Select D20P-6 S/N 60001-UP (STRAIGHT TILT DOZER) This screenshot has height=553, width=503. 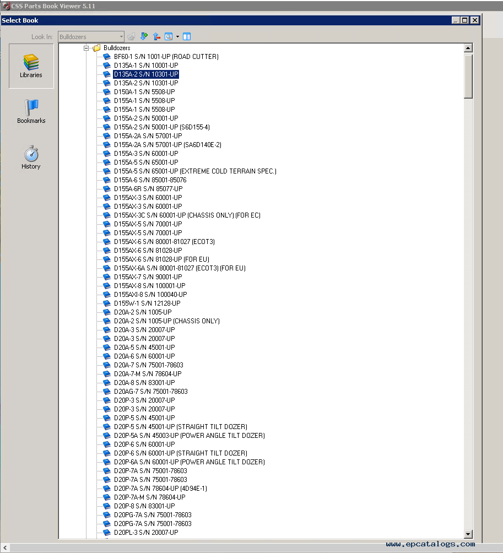pos(181,453)
